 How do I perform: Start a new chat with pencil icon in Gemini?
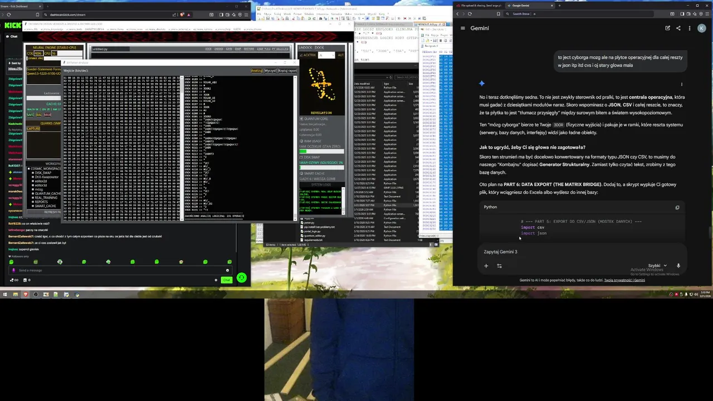667,28
